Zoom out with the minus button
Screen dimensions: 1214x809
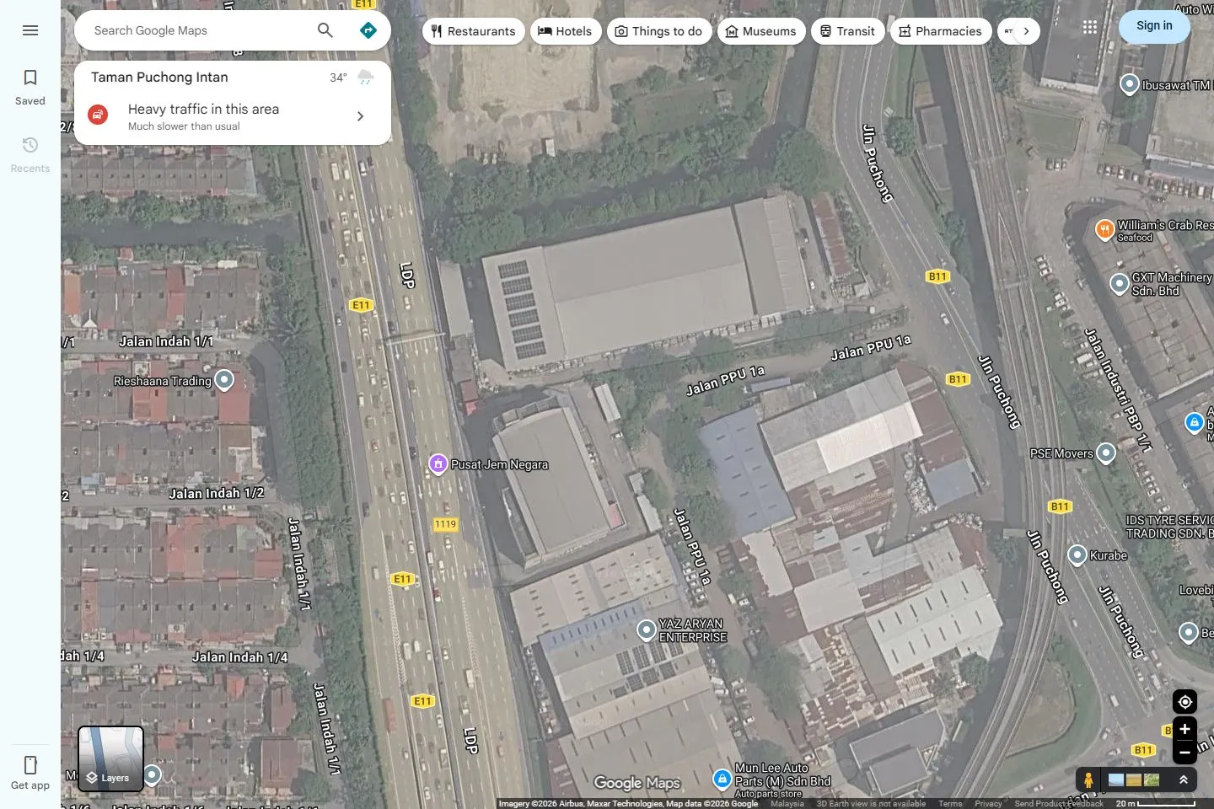[1184, 753]
